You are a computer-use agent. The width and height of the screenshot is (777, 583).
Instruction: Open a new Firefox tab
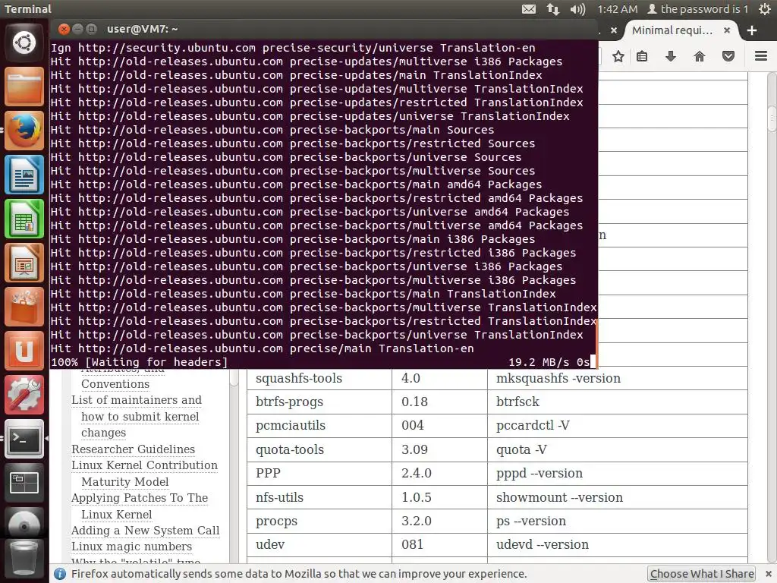click(x=752, y=30)
